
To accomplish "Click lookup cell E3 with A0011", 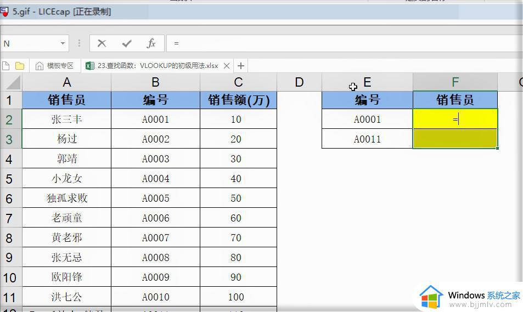I will point(367,139).
